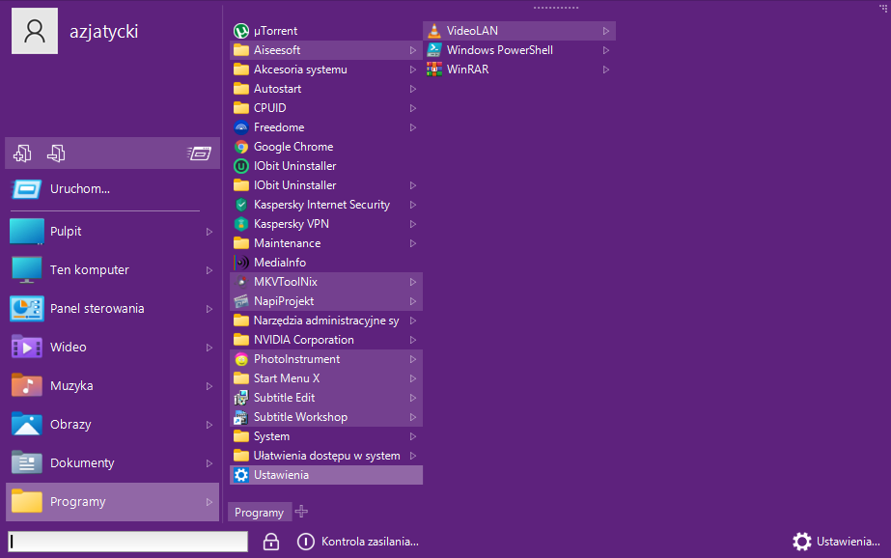Image resolution: width=891 pixels, height=558 pixels.
Task: Click the Kaspersky Internet Security shield icon
Action: pos(241,205)
